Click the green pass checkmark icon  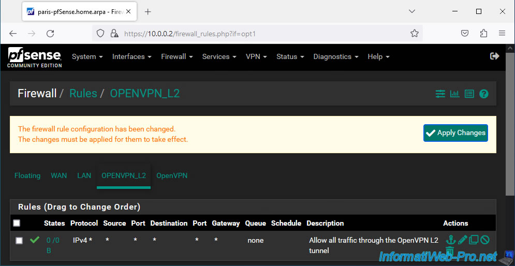pos(35,240)
